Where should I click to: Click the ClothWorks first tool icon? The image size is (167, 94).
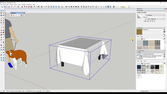(11, 15)
